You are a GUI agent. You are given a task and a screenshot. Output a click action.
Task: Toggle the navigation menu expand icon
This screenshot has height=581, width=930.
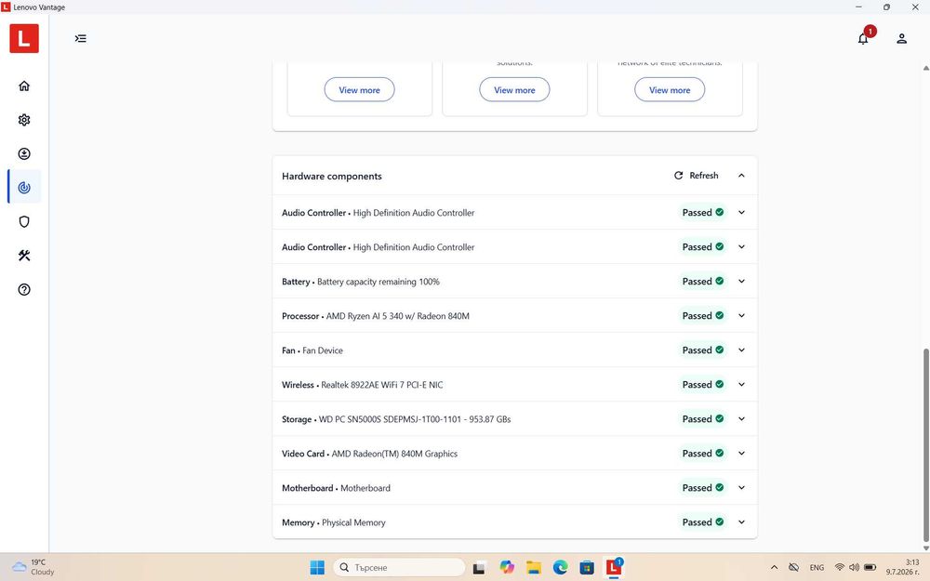click(x=81, y=38)
